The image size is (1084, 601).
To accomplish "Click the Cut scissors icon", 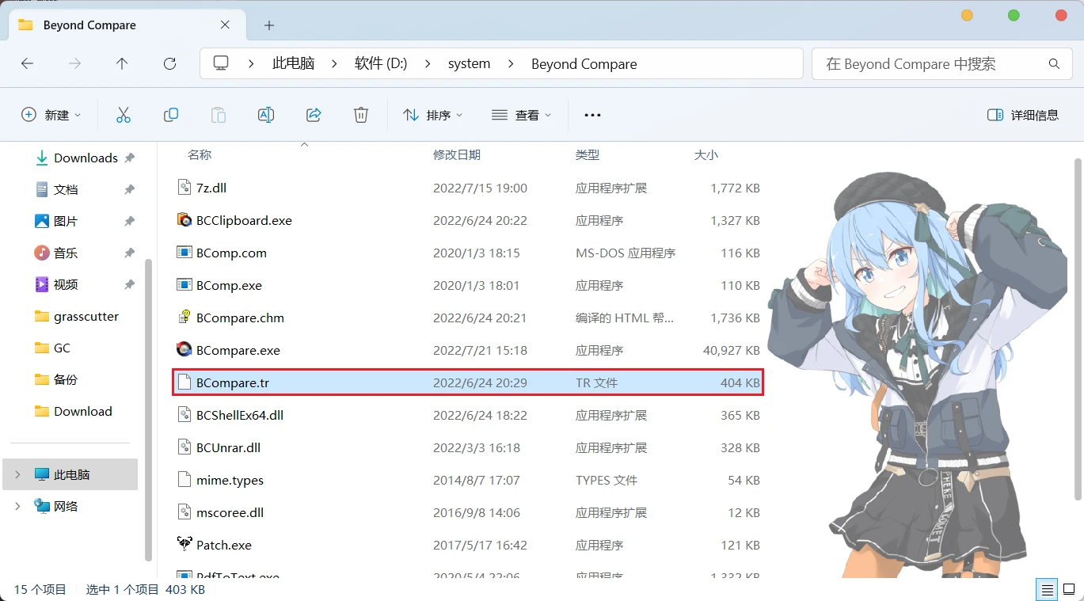I will 123,115.
